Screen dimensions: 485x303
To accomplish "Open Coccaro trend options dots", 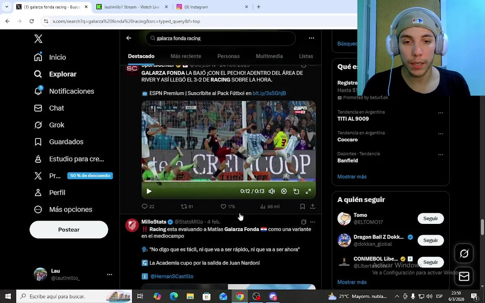I will coord(440,134).
